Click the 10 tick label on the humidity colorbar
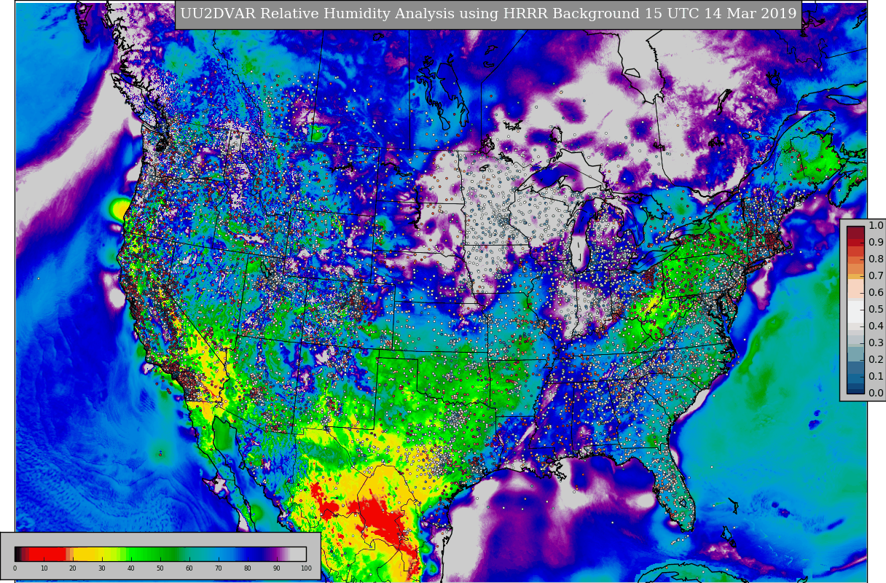This screenshot has height=583, width=886. click(x=44, y=568)
